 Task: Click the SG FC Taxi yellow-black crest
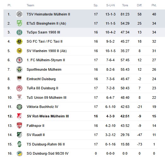coord(19,41)
